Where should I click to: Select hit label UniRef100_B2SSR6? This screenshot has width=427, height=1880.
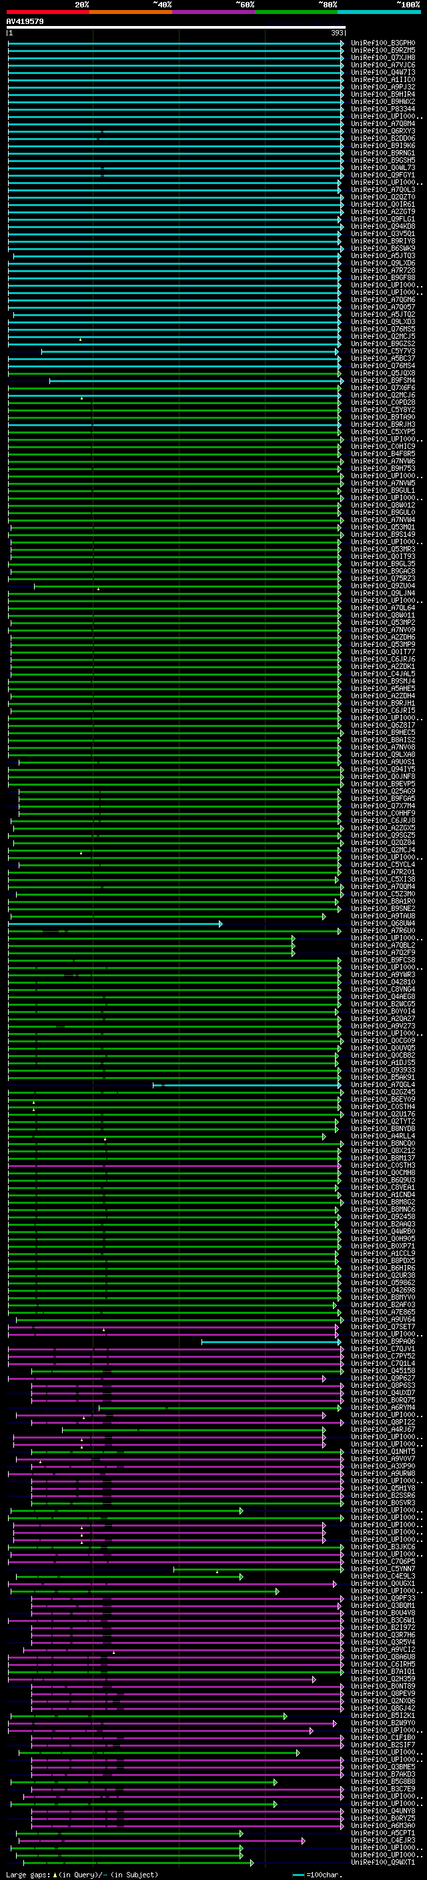[x=383, y=1496]
